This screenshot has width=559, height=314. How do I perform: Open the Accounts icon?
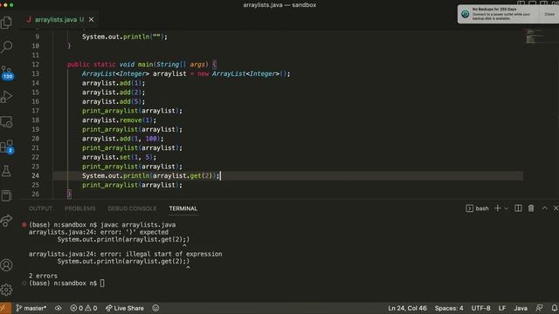coord(6,265)
